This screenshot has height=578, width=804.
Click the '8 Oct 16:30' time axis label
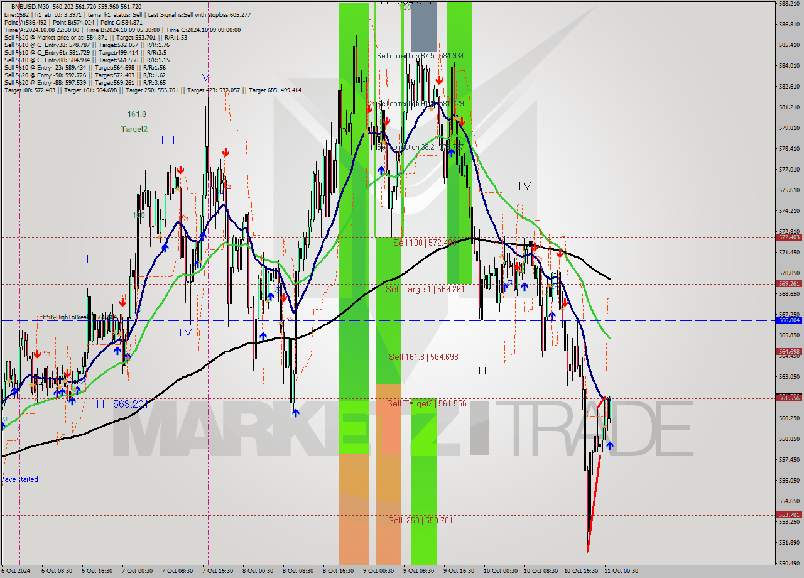[x=338, y=571]
